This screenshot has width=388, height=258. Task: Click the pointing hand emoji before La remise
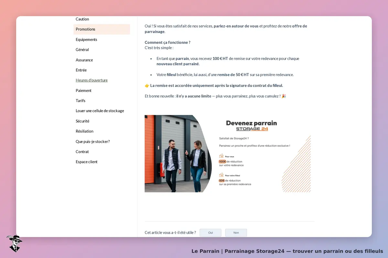(147, 85)
